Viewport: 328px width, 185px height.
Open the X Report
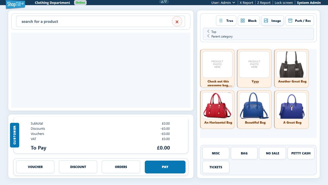(x=246, y=3)
